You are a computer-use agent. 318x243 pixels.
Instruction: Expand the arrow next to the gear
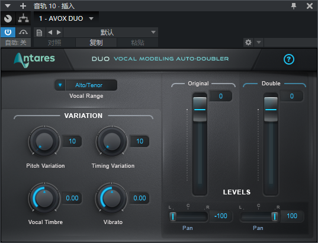(259, 43)
